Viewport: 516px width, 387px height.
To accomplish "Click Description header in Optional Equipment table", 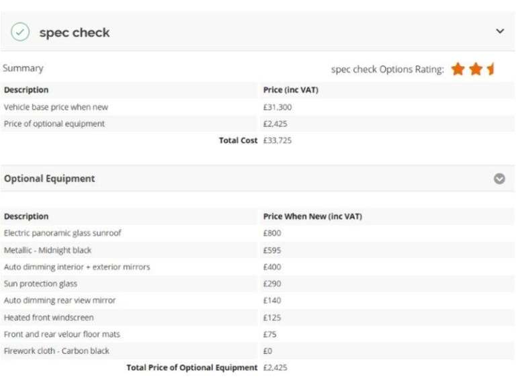I will (26, 216).
